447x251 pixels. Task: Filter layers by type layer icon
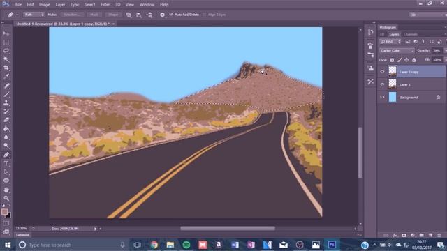click(424, 42)
